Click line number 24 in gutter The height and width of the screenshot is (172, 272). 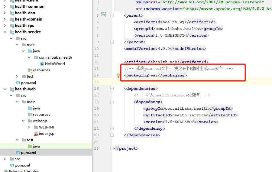pyautogui.click(x=96, y=142)
